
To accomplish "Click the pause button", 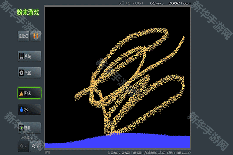I will 36,36.
